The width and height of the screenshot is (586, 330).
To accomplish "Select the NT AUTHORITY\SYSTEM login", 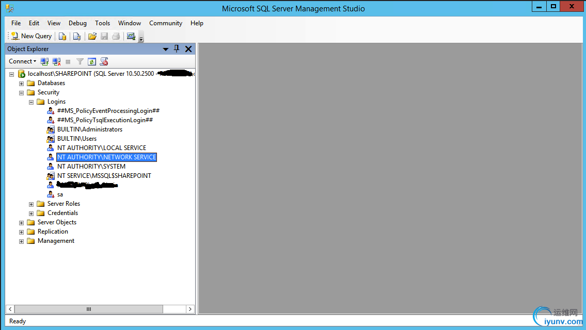I will point(91,167).
